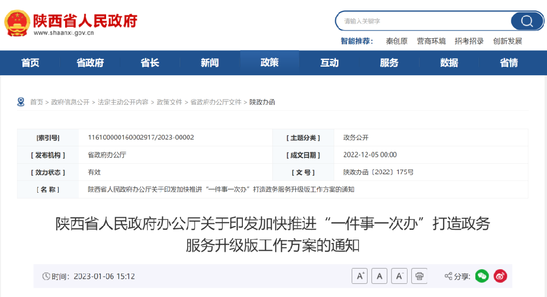Open the 招考招录 recommended link
The image size is (547, 297).
[x=469, y=41]
